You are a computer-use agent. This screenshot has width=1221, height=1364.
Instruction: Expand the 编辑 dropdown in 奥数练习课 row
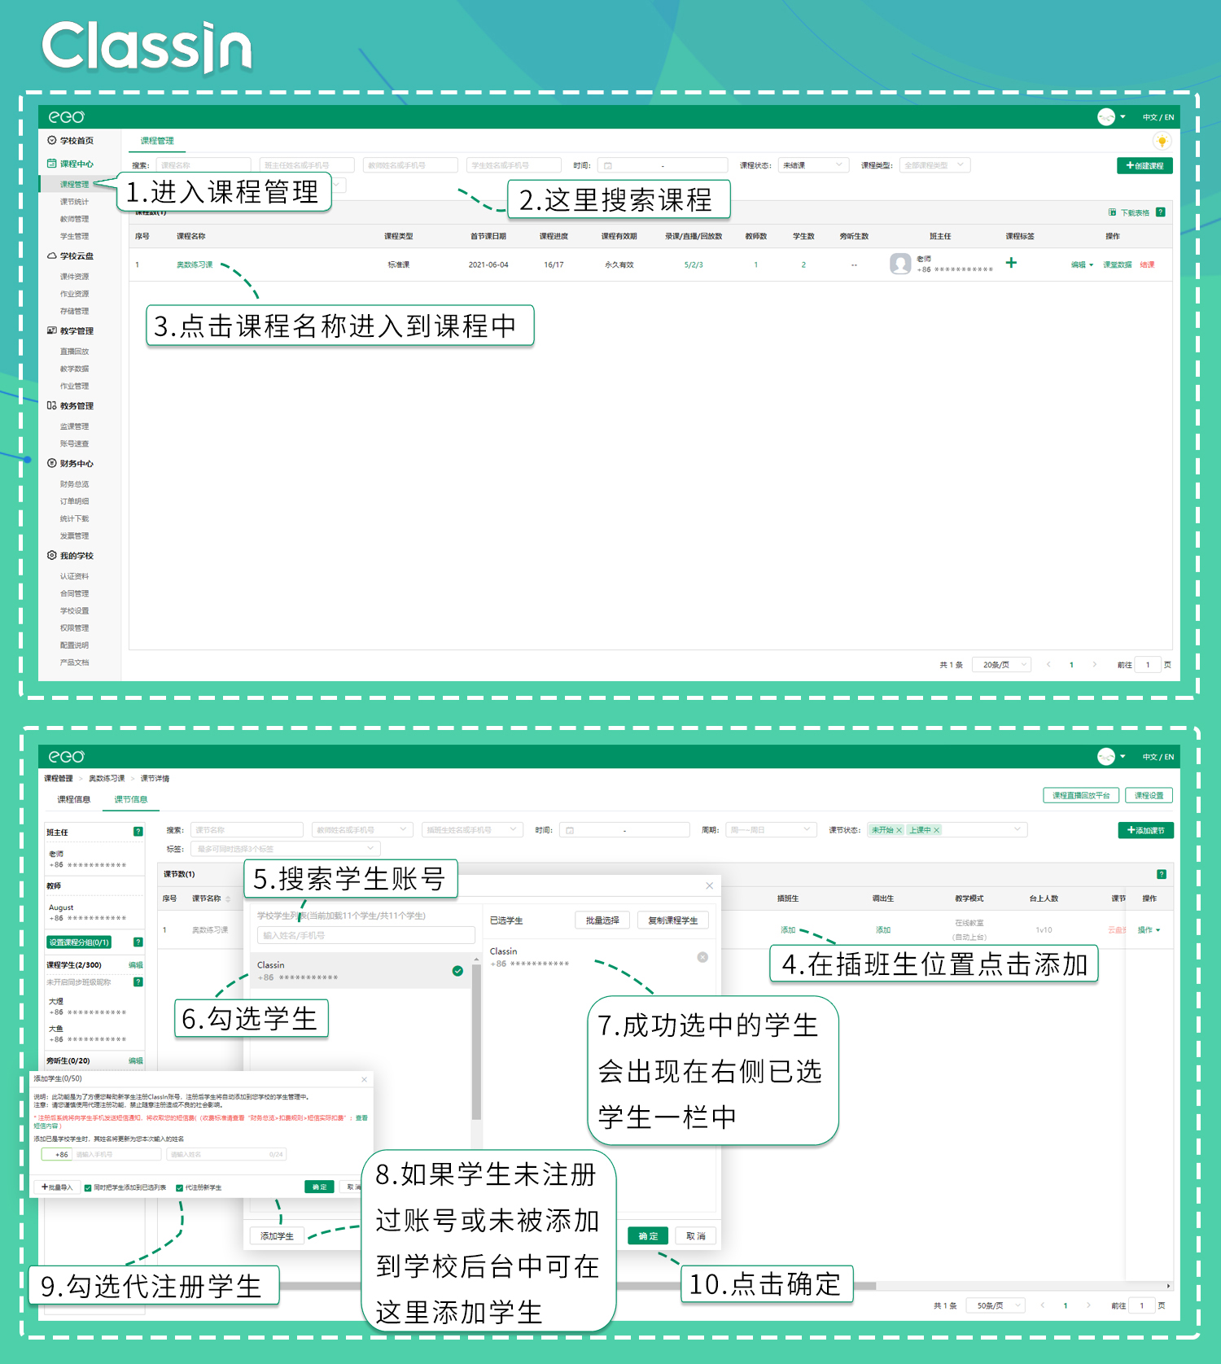click(1082, 264)
